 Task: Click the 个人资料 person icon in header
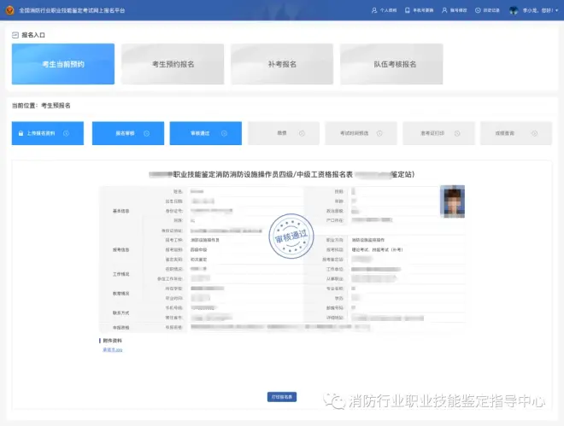pyautogui.click(x=373, y=10)
